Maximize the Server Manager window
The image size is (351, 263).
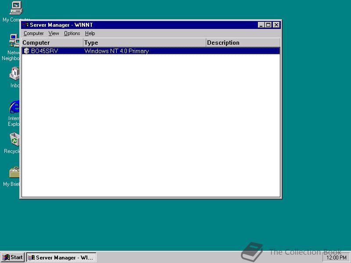tap(268, 25)
